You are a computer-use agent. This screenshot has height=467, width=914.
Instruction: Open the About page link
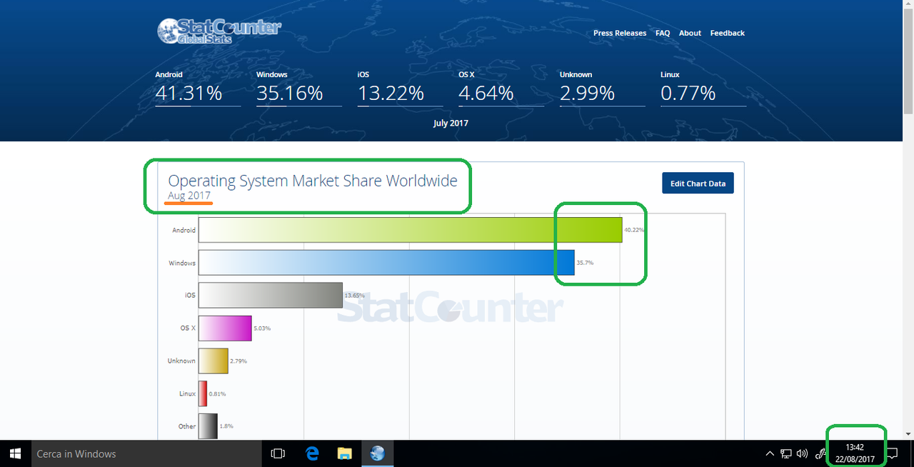[690, 33]
